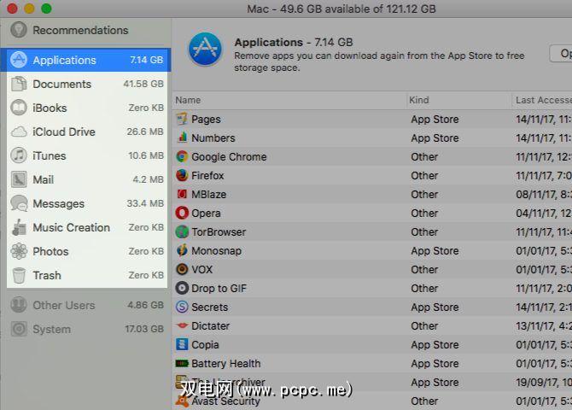Click the Recommendations lightbulb icon
This screenshot has height=410, width=572.
click(x=19, y=30)
